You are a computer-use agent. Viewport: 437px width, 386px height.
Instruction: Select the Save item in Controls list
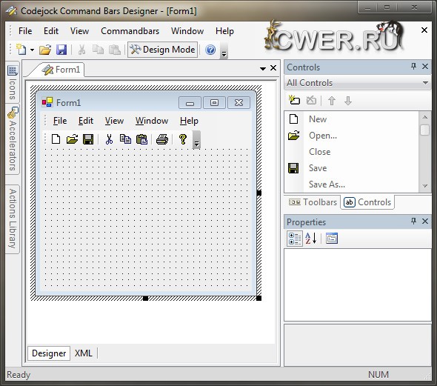click(x=352, y=168)
